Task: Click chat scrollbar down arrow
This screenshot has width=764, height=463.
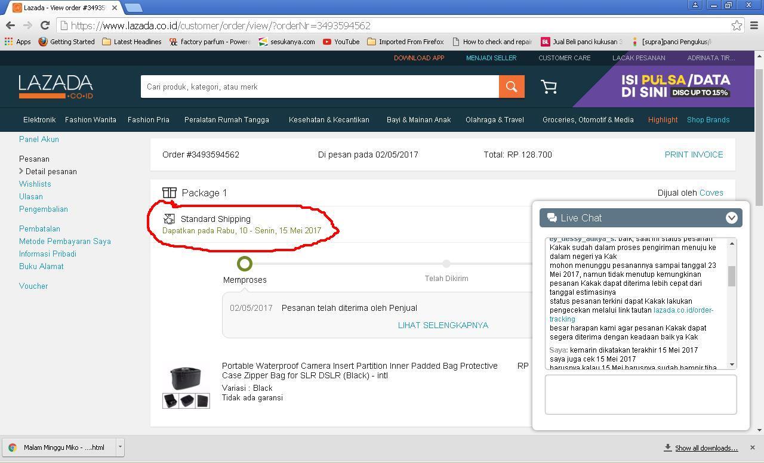Action: [732, 364]
